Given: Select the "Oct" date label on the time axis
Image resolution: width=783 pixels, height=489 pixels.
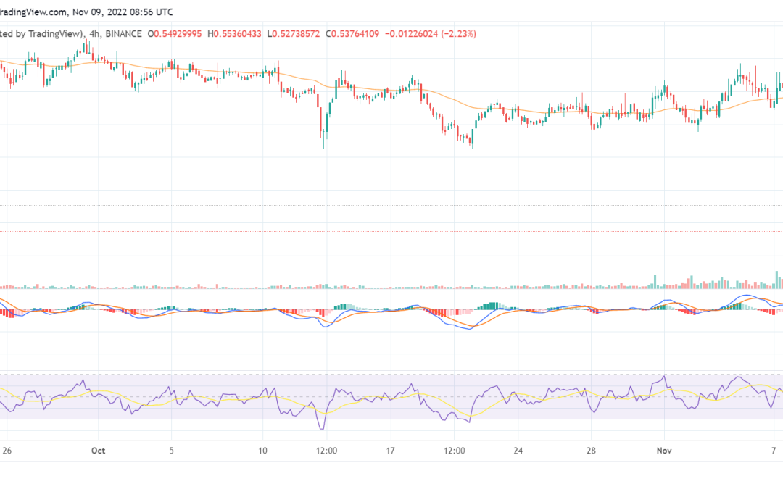Looking at the screenshot, I should pyautogui.click(x=99, y=451).
